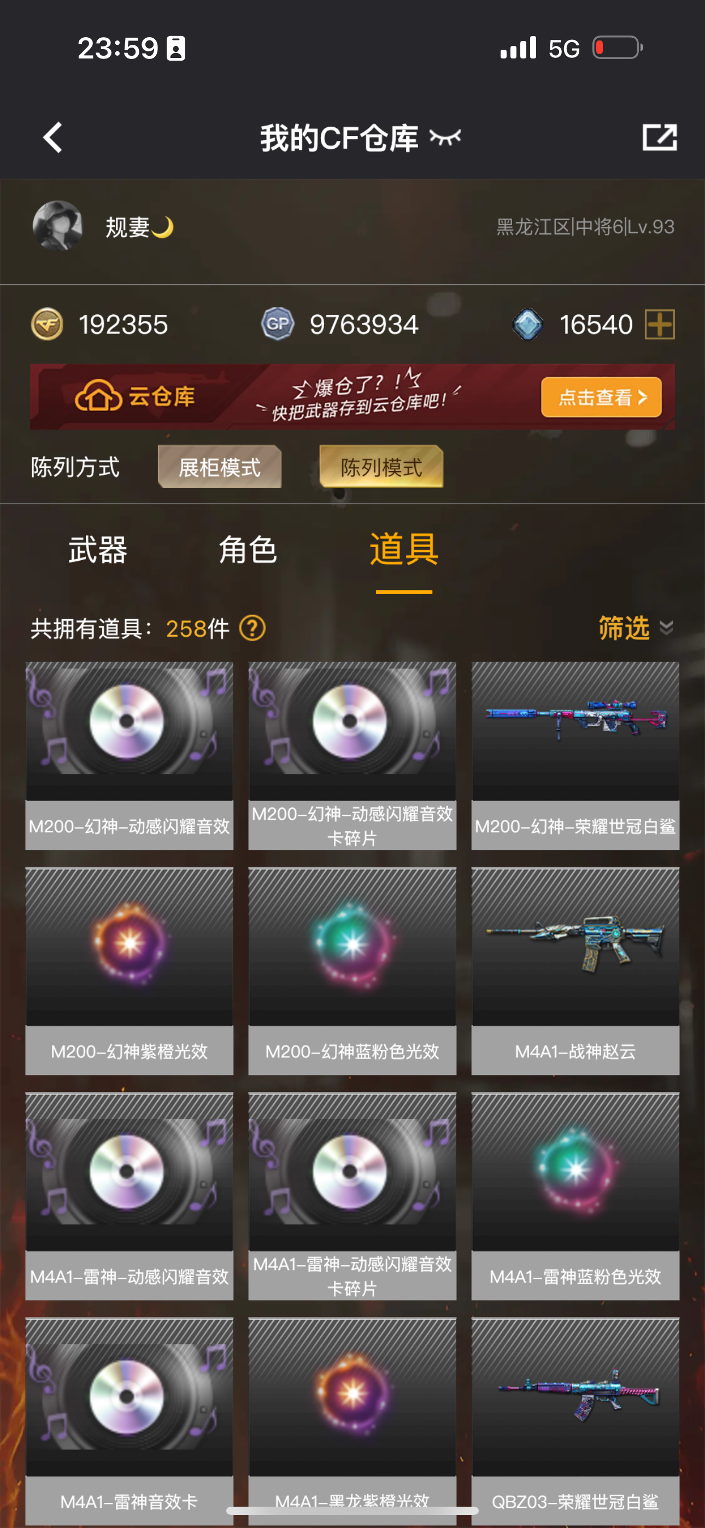Open the M200-幻神-荣耀世冠白鲨 item
Screen dimensions: 705x1528
tap(575, 756)
